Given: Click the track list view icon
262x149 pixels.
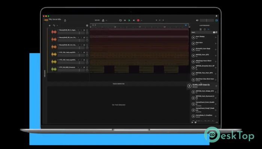Looking at the screenshot, I should tap(87, 26).
